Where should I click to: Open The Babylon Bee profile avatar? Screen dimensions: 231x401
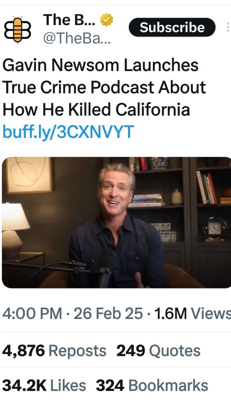tap(17, 30)
